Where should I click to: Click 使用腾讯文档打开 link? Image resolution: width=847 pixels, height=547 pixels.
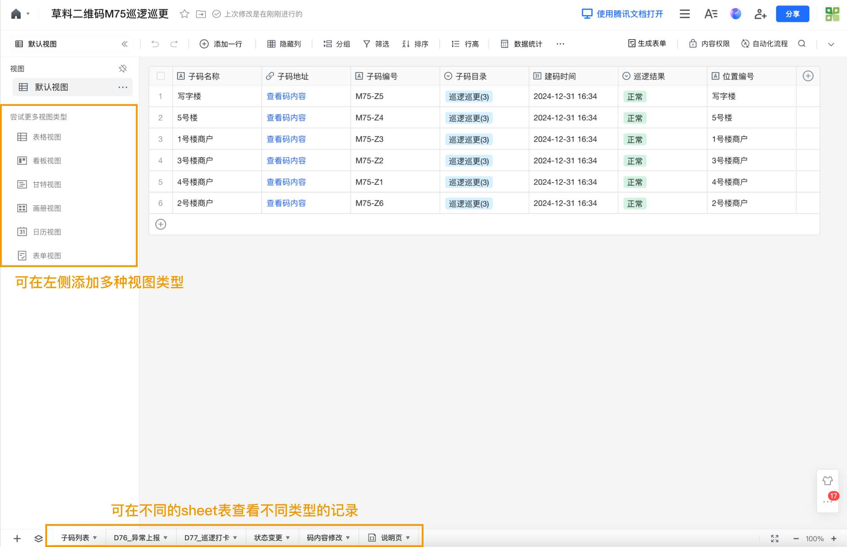click(x=622, y=14)
